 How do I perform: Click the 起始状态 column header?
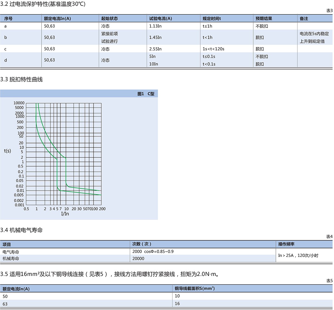[109, 19]
